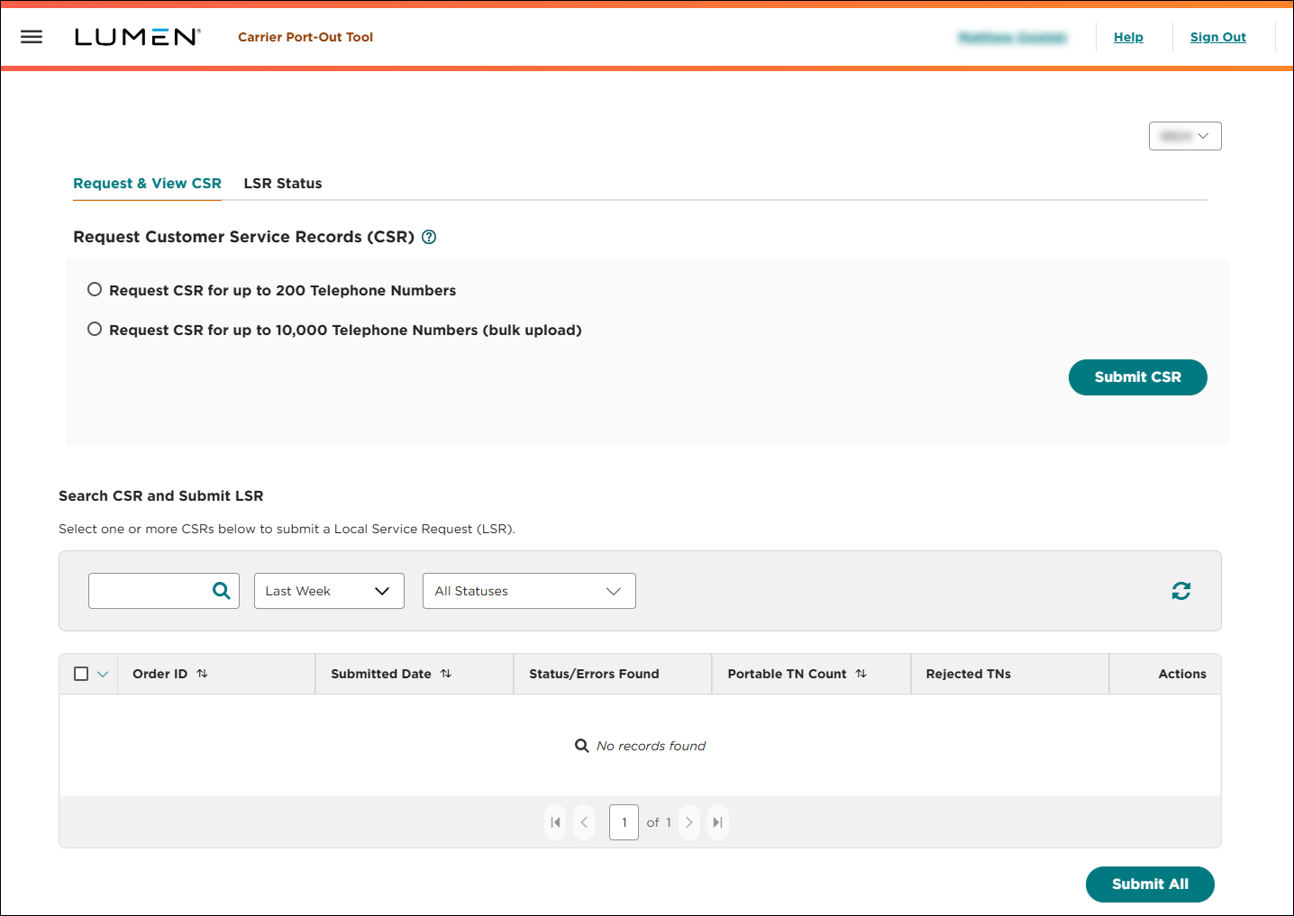Screen dimensions: 1294x916
Task: Go to first page of results
Action: click(555, 822)
